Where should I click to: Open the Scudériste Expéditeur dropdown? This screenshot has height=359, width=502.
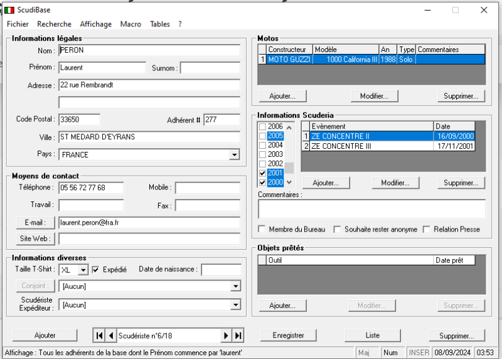tap(234, 304)
